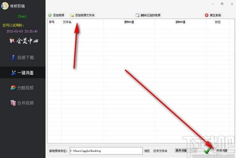Click the 文件名 column header
Viewport: 236px width, 158px height.
click(67, 22)
